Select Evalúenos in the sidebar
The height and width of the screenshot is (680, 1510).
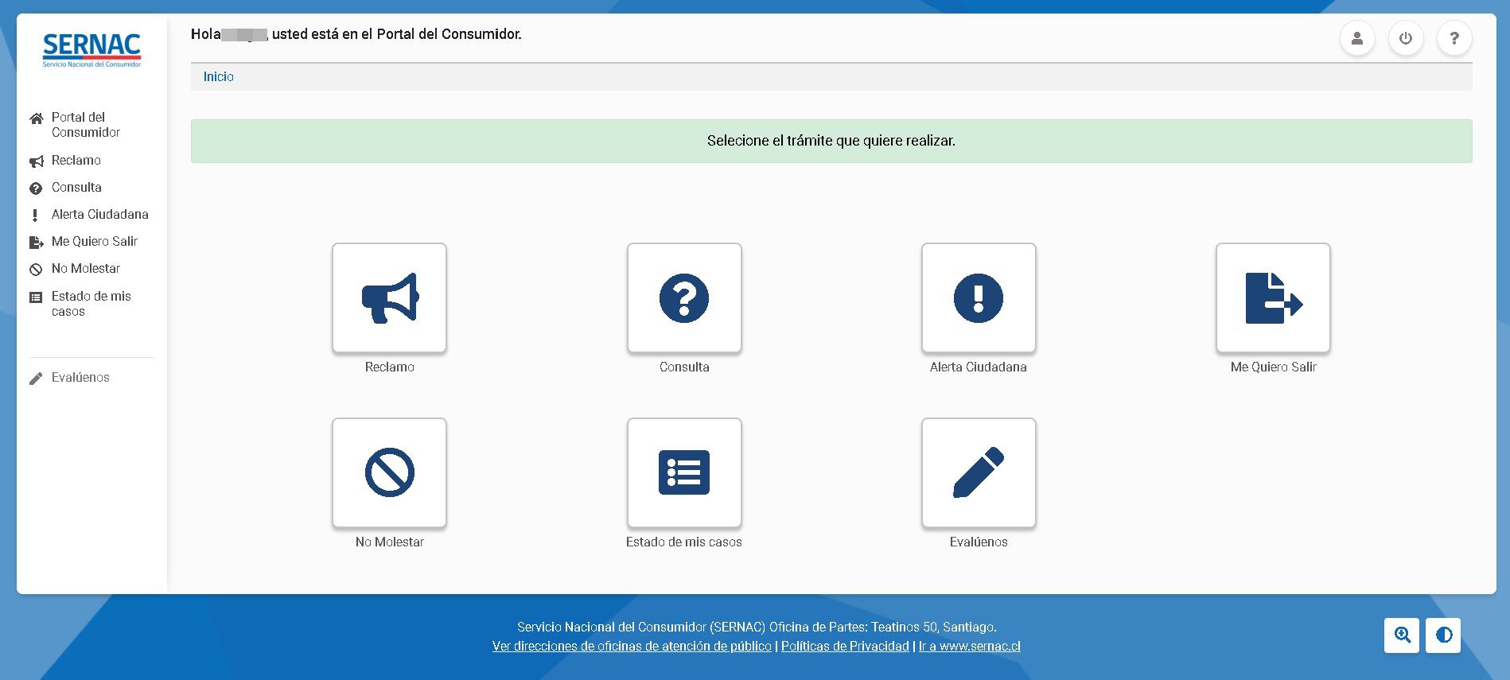click(x=69, y=378)
